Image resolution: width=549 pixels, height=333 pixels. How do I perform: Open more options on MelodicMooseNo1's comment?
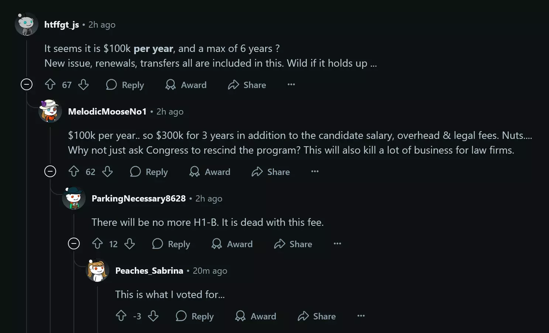point(315,172)
